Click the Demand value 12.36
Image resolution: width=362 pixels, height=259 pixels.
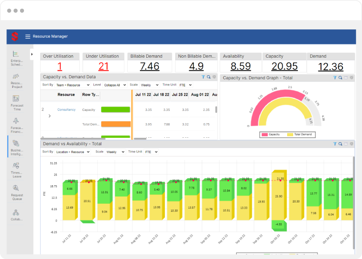tap(331, 67)
